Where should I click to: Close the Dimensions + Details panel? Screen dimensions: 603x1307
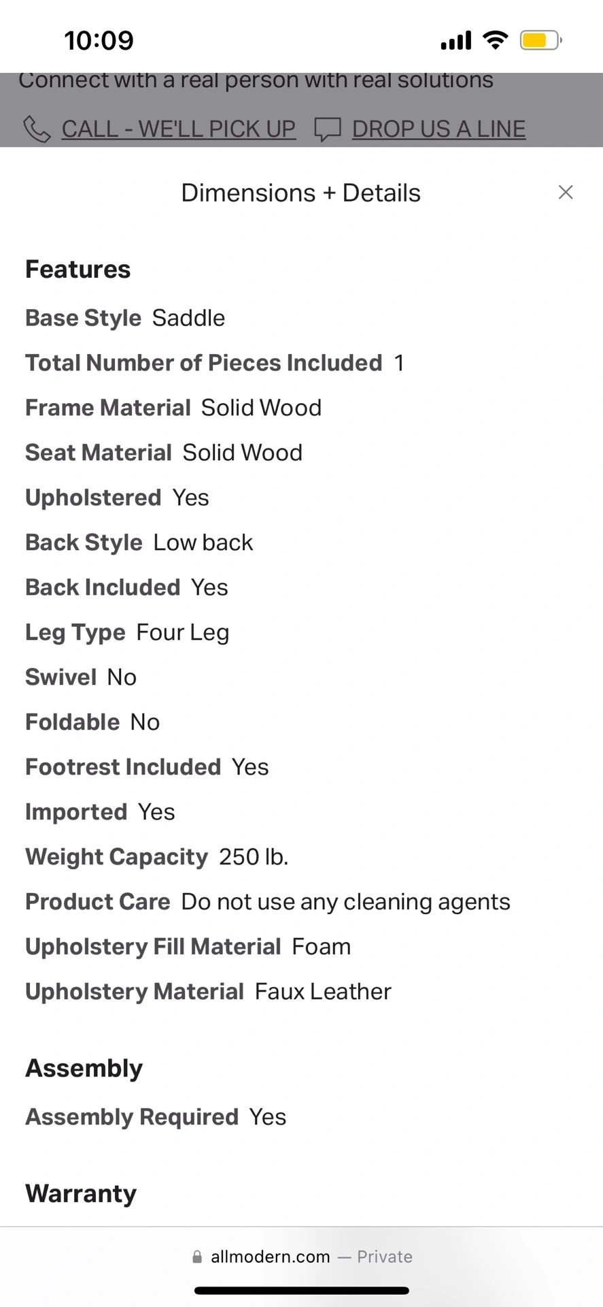tap(565, 193)
